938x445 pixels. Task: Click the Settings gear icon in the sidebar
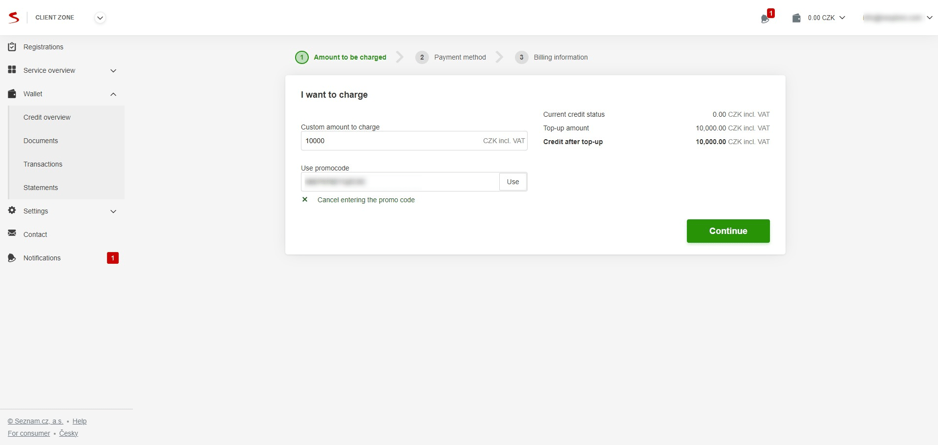coord(12,211)
